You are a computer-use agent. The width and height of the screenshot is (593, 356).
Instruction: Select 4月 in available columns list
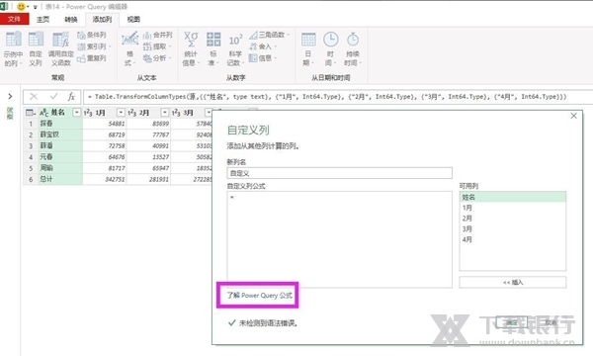(x=513, y=239)
